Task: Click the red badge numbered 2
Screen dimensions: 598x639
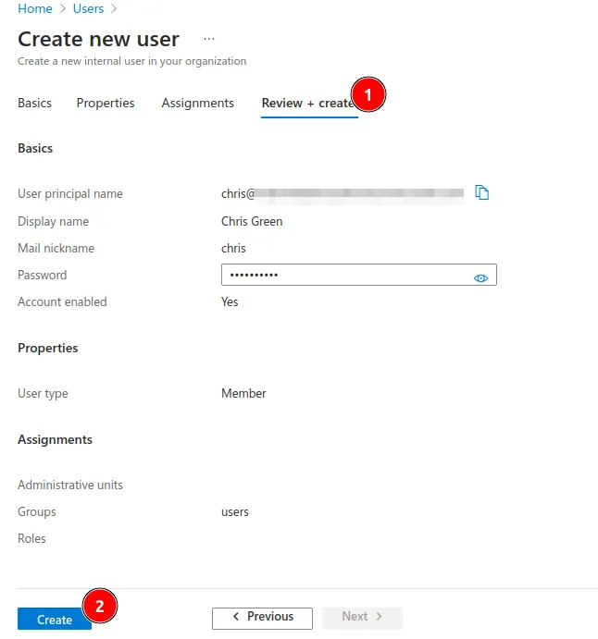Action: click(x=100, y=606)
